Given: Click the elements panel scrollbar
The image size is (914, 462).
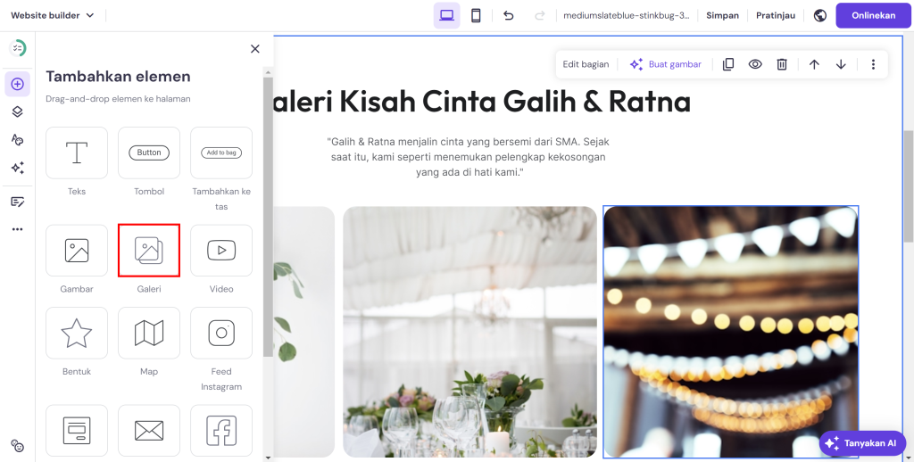Looking at the screenshot, I should click(268, 217).
